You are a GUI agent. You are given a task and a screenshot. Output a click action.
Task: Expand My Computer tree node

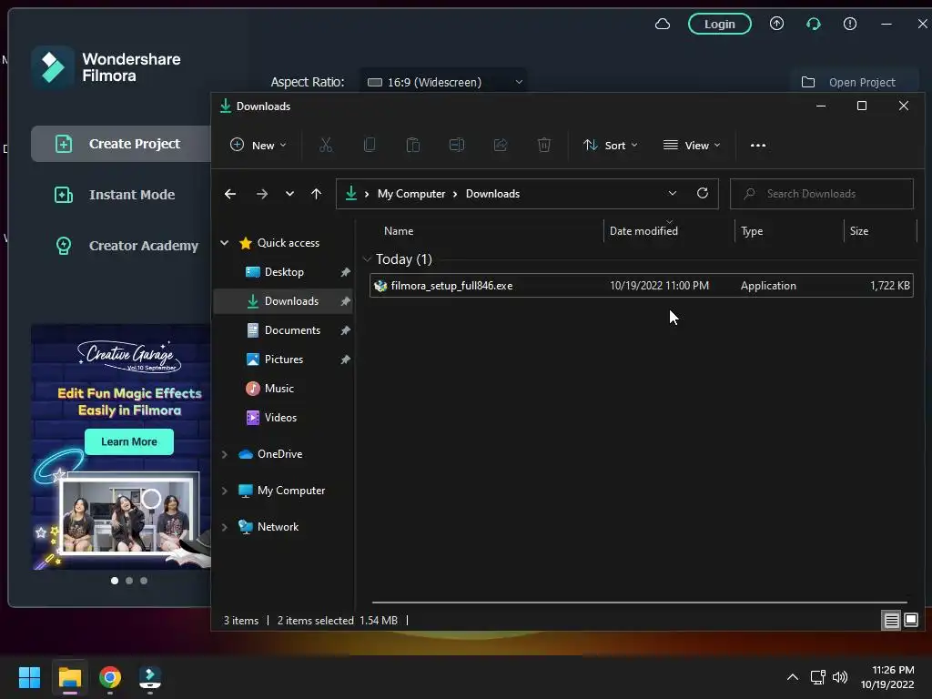click(225, 491)
